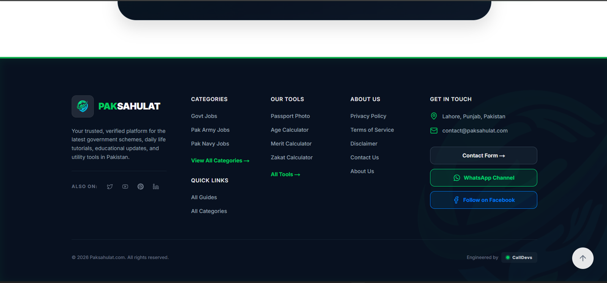Open the Privacy Policy page
The image size is (607, 283).
[x=368, y=116]
